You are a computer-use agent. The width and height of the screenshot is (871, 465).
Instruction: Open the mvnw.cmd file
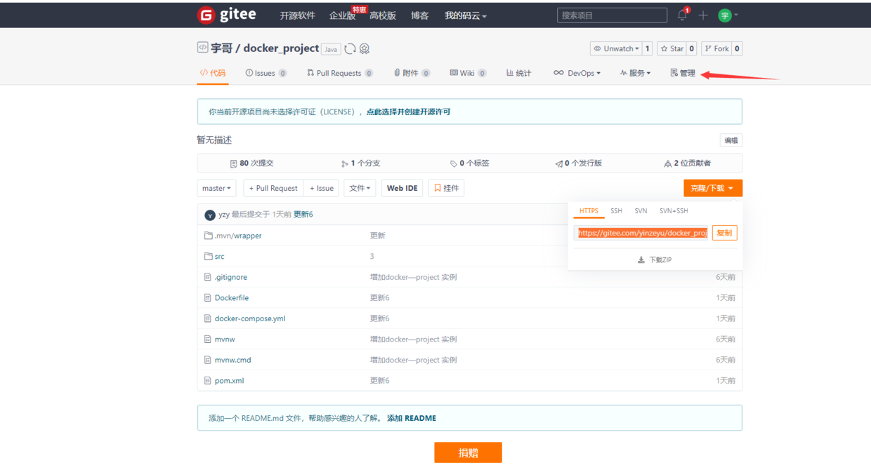point(233,360)
